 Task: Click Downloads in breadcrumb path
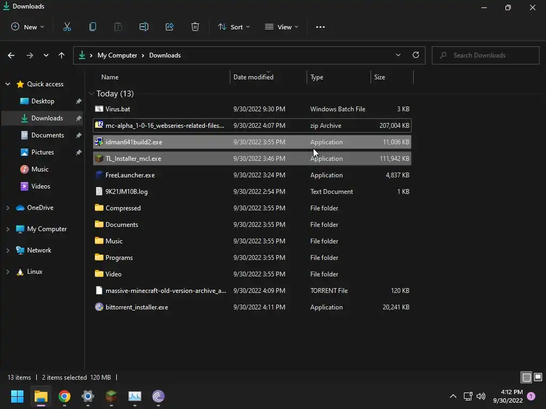pyautogui.click(x=165, y=55)
